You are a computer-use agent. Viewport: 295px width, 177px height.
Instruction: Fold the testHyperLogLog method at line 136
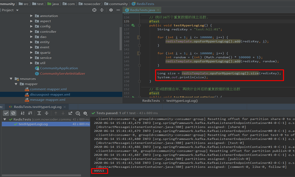tap(140, 25)
